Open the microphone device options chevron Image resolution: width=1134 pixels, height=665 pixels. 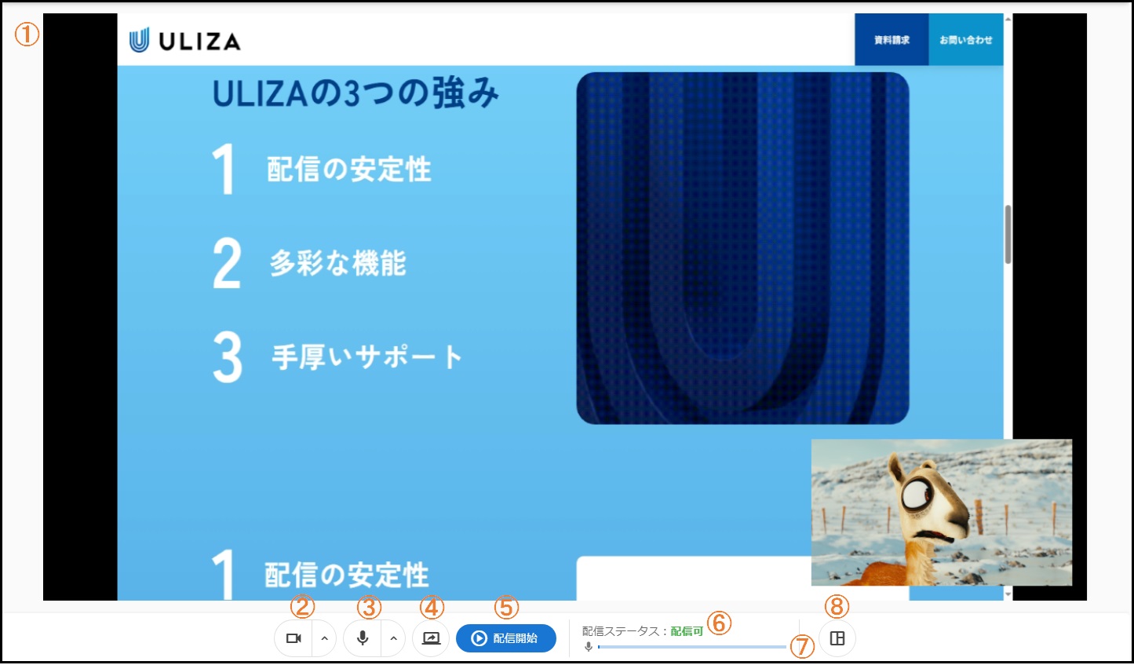pos(393,638)
